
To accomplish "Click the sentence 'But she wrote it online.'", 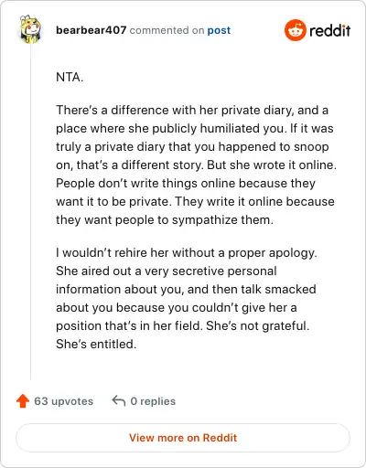I will pyautogui.click(x=272, y=165).
